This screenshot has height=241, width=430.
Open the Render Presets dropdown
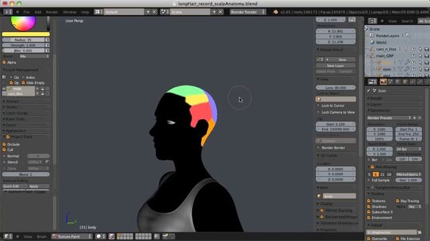pyautogui.click(x=389, y=118)
